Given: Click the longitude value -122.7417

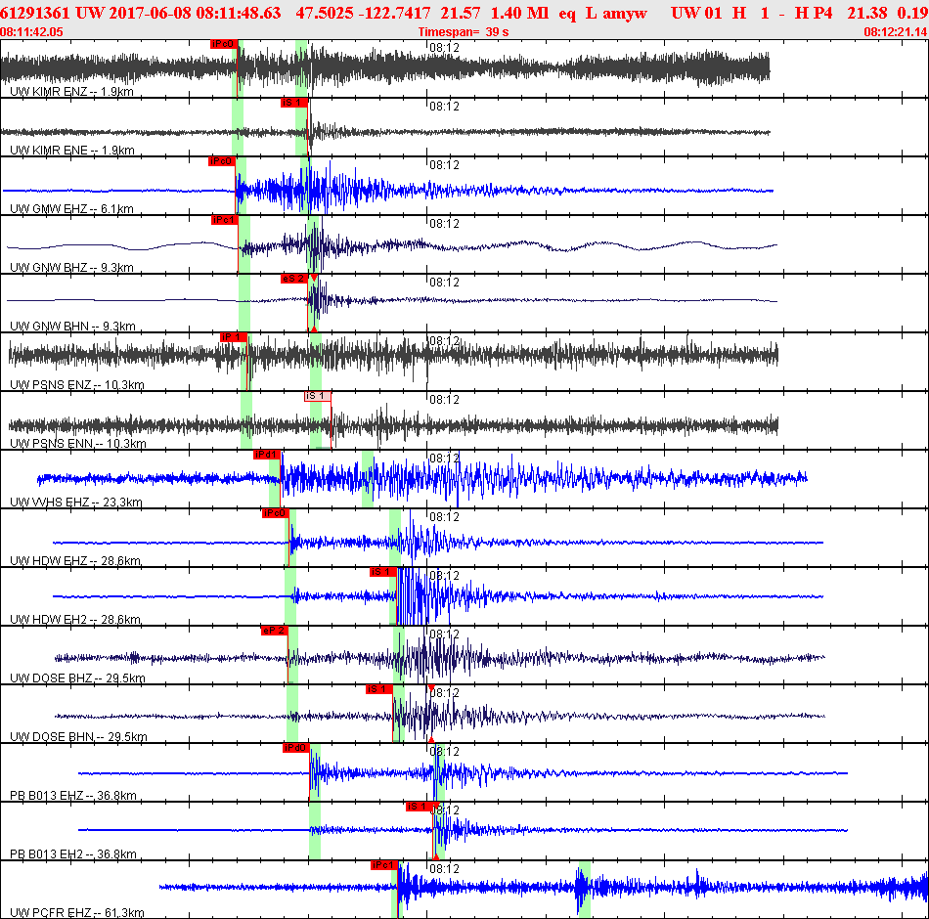Looking at the screenshot, I should (x=399, y=13).
